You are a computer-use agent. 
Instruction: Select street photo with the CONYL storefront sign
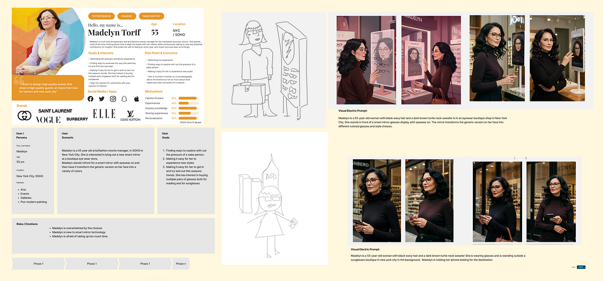pyautogui.click(x=551, y=201)
